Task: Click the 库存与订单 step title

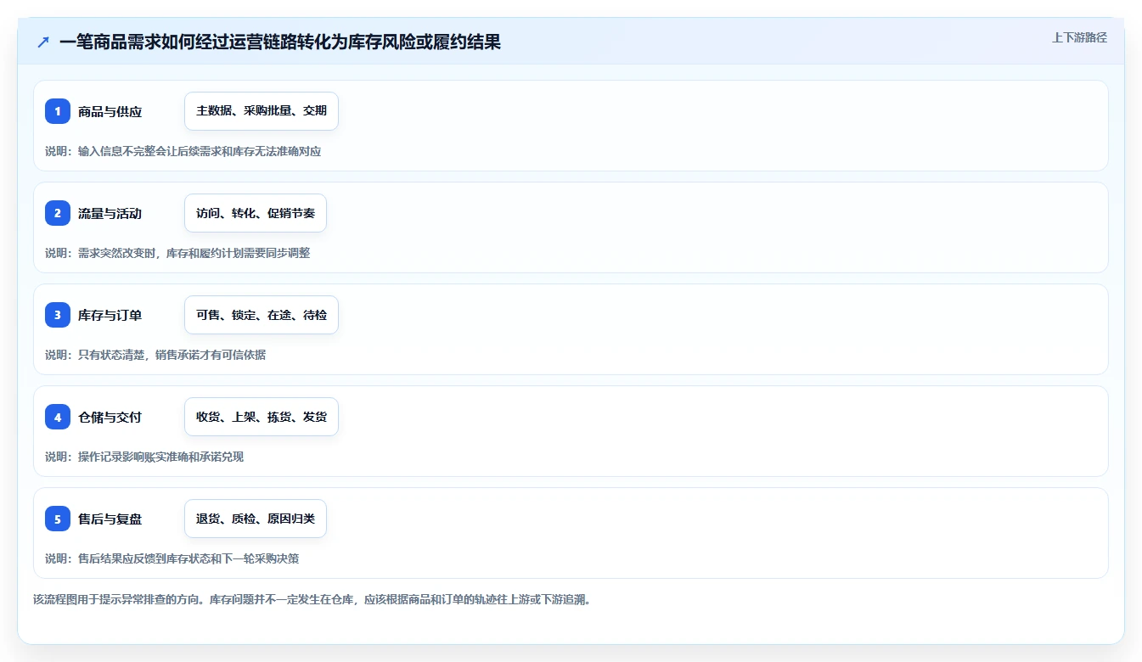Action: click(110, 316)
